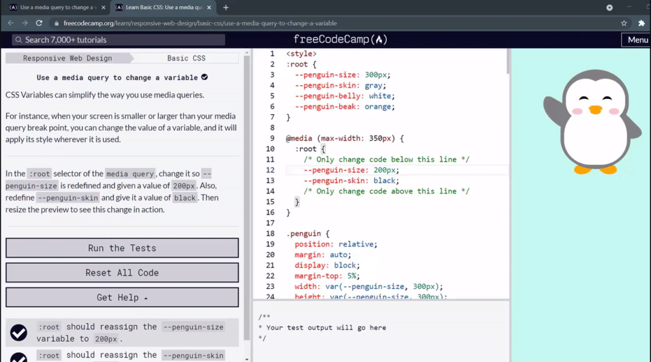Click 'position: relative;' on line 19

(336, 244)
